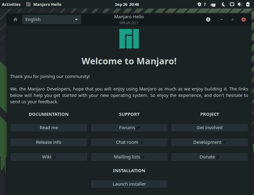
Task: Click the home icon in the header bar
Action: tap(15, 19)
